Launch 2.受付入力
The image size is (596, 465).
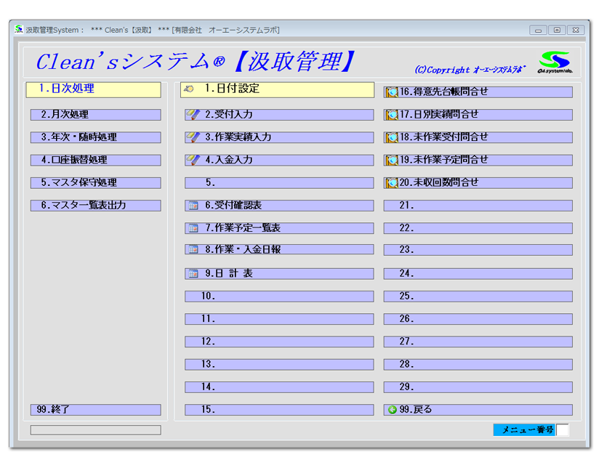279,115
